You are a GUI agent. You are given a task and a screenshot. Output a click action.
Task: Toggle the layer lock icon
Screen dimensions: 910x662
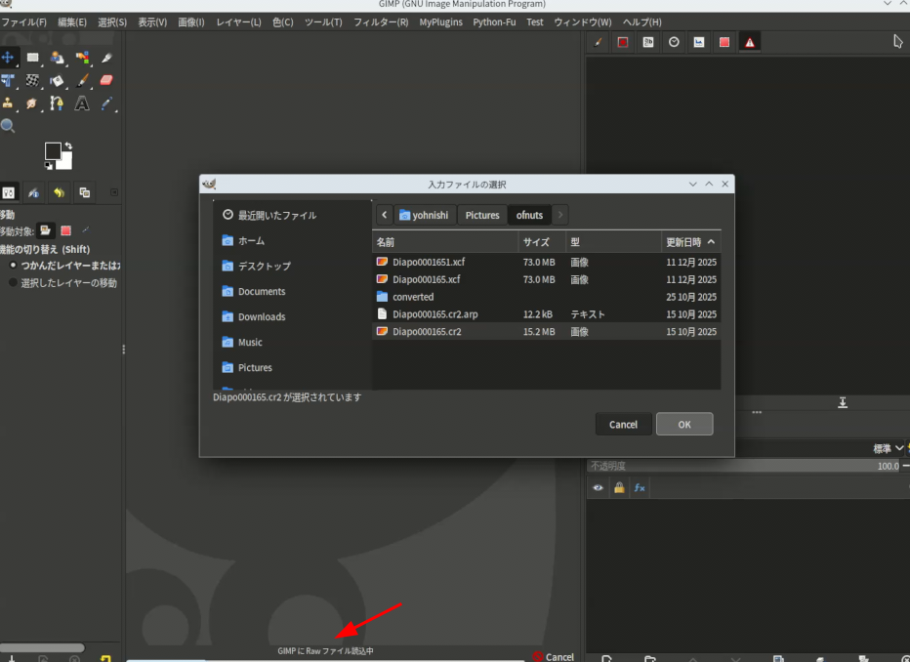(x=619, y=488)
